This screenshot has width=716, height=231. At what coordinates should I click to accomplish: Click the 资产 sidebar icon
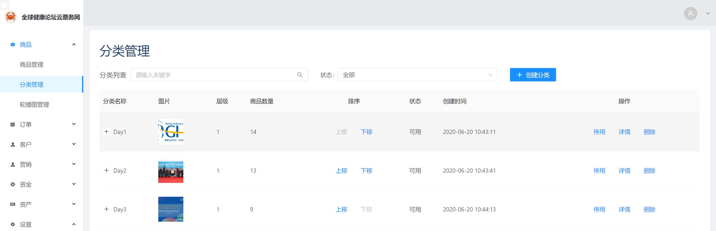(x=13, y=204)
